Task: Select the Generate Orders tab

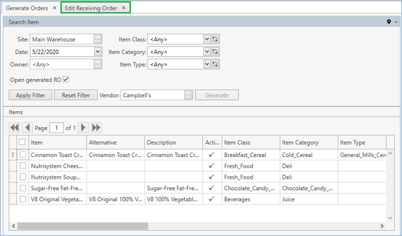Action: [27, 8]
